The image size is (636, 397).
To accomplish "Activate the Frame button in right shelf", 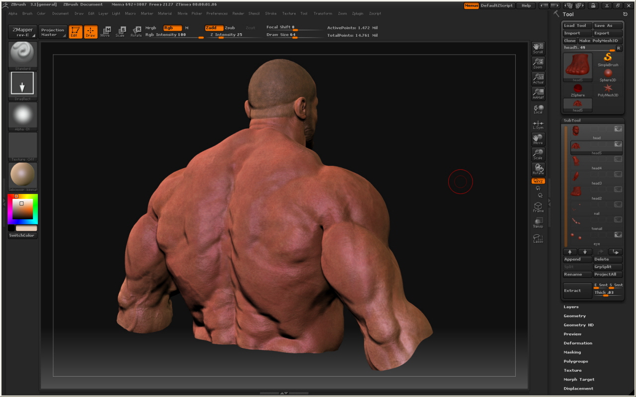I will pyautogui.click(x=538, y=207).
